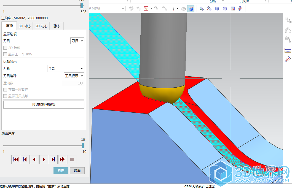The width and height of the screenshot is (292, 189).
Task: Click the selection filter icon with red frame
Action: point(146,9)
